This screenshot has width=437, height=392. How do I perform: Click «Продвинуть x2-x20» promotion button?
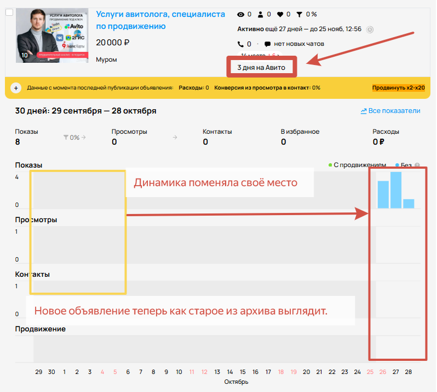point(398,88)
